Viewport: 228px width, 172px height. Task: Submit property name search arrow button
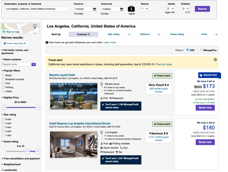[x=34, y=64]
